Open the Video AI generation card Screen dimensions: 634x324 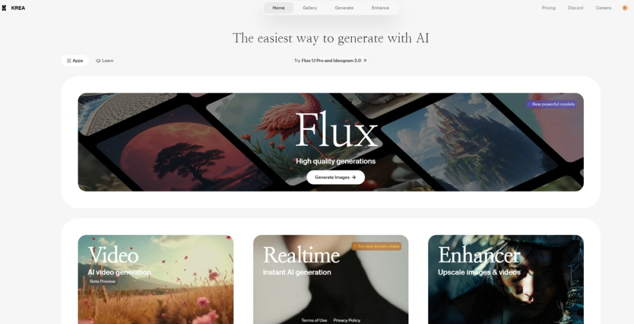[x=156, y=280]
